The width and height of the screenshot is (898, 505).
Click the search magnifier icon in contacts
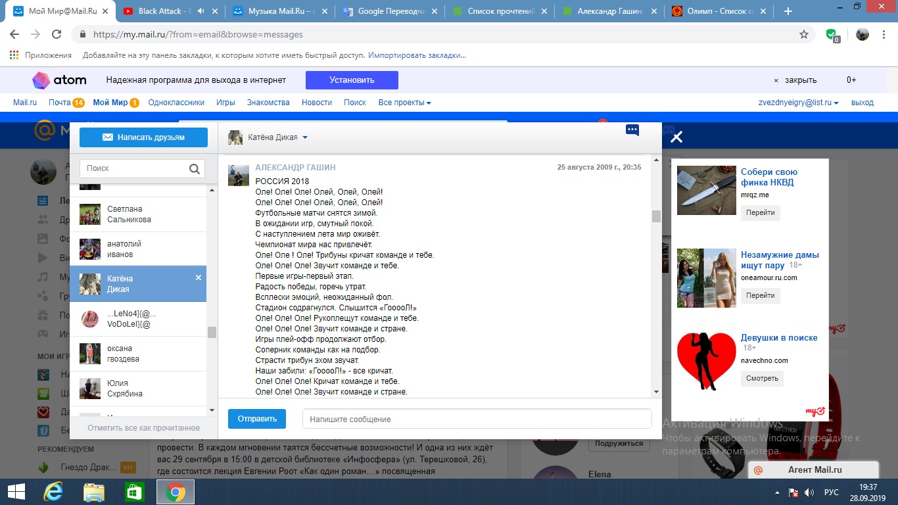point(194,169)
